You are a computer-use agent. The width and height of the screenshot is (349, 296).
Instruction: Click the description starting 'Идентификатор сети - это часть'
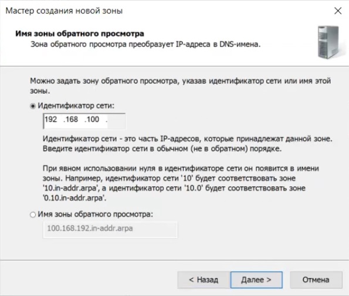click(188, 143)
